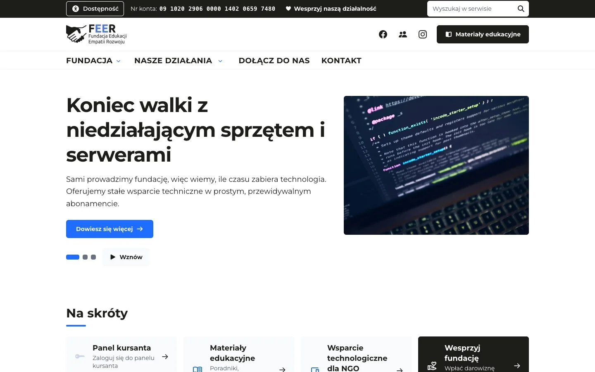Click the Na skróty heading
The image size is (595, 372).
coord(97,313)
